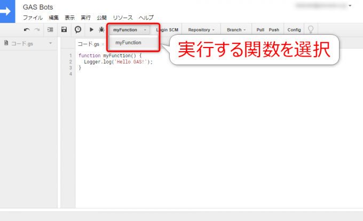The width and height of the screenshot is (363, 221).
Task: Expand the Branch dropdown
Action: [236, 30]
